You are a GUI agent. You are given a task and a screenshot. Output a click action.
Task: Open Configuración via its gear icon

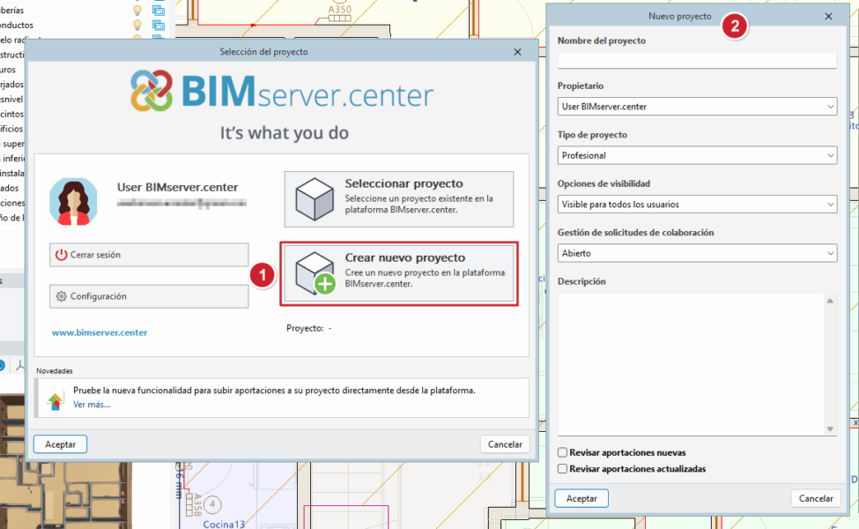coord(61,297)
